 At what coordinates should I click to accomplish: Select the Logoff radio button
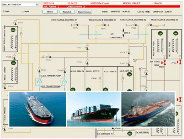[22, 12]
